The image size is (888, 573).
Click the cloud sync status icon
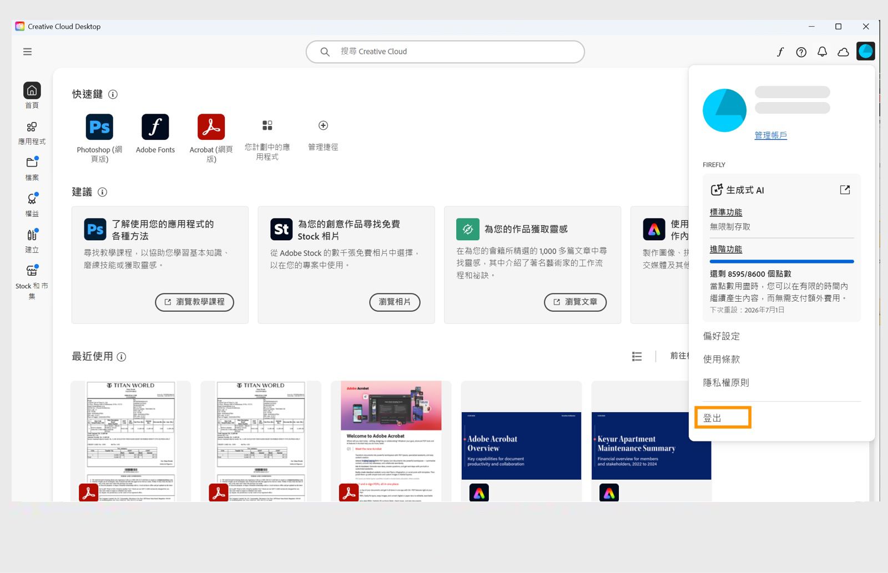point(843,52)
